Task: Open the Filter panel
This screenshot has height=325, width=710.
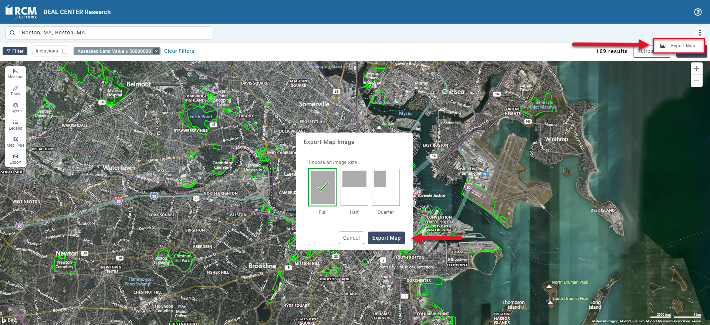Action: coord(15,51)
